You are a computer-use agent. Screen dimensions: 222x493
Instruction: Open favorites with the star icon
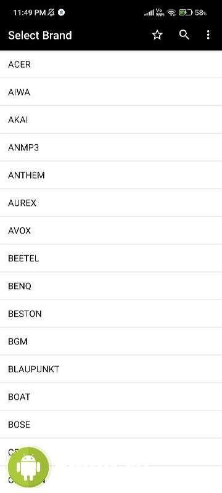click(x=157, y=35)
